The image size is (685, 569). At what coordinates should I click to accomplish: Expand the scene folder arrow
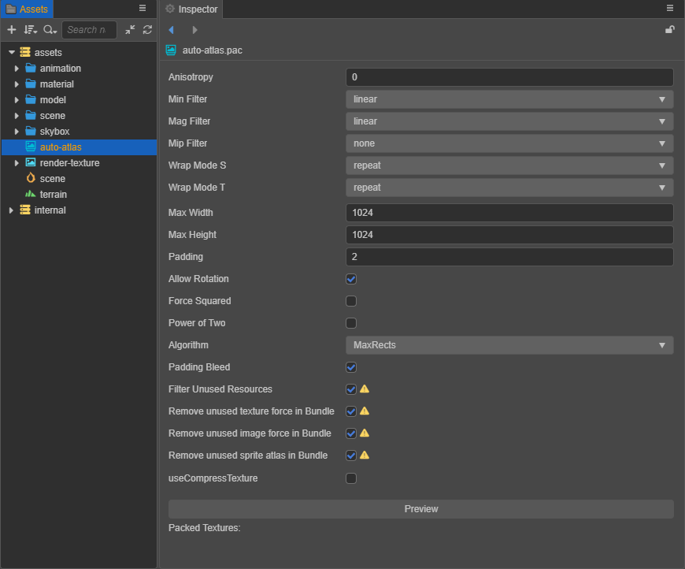17,116
